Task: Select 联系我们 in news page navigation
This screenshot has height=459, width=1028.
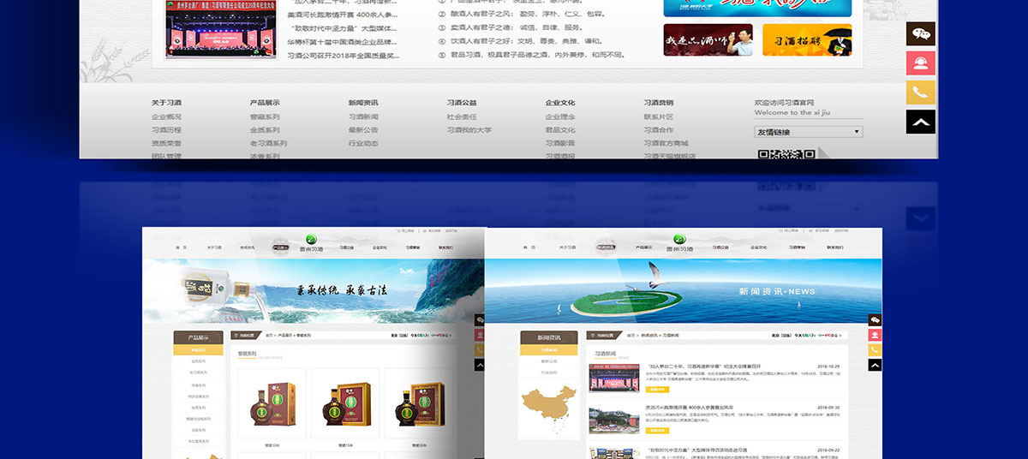Action: coord(835,247)
